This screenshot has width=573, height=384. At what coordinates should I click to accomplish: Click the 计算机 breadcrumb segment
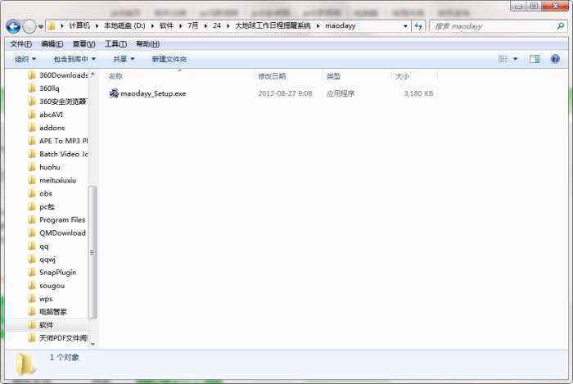[x=79, y=25]
